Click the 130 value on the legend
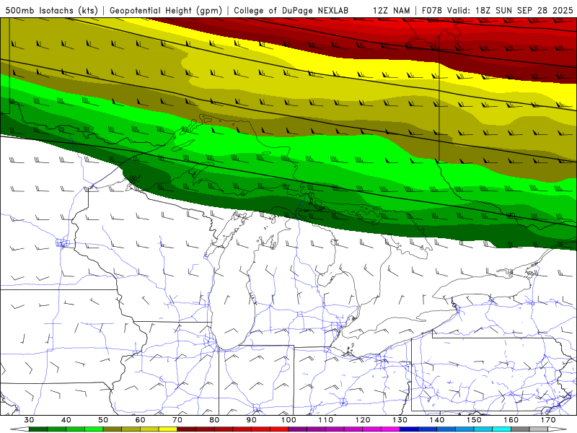577x433 pixels. (x=400, y=420)
